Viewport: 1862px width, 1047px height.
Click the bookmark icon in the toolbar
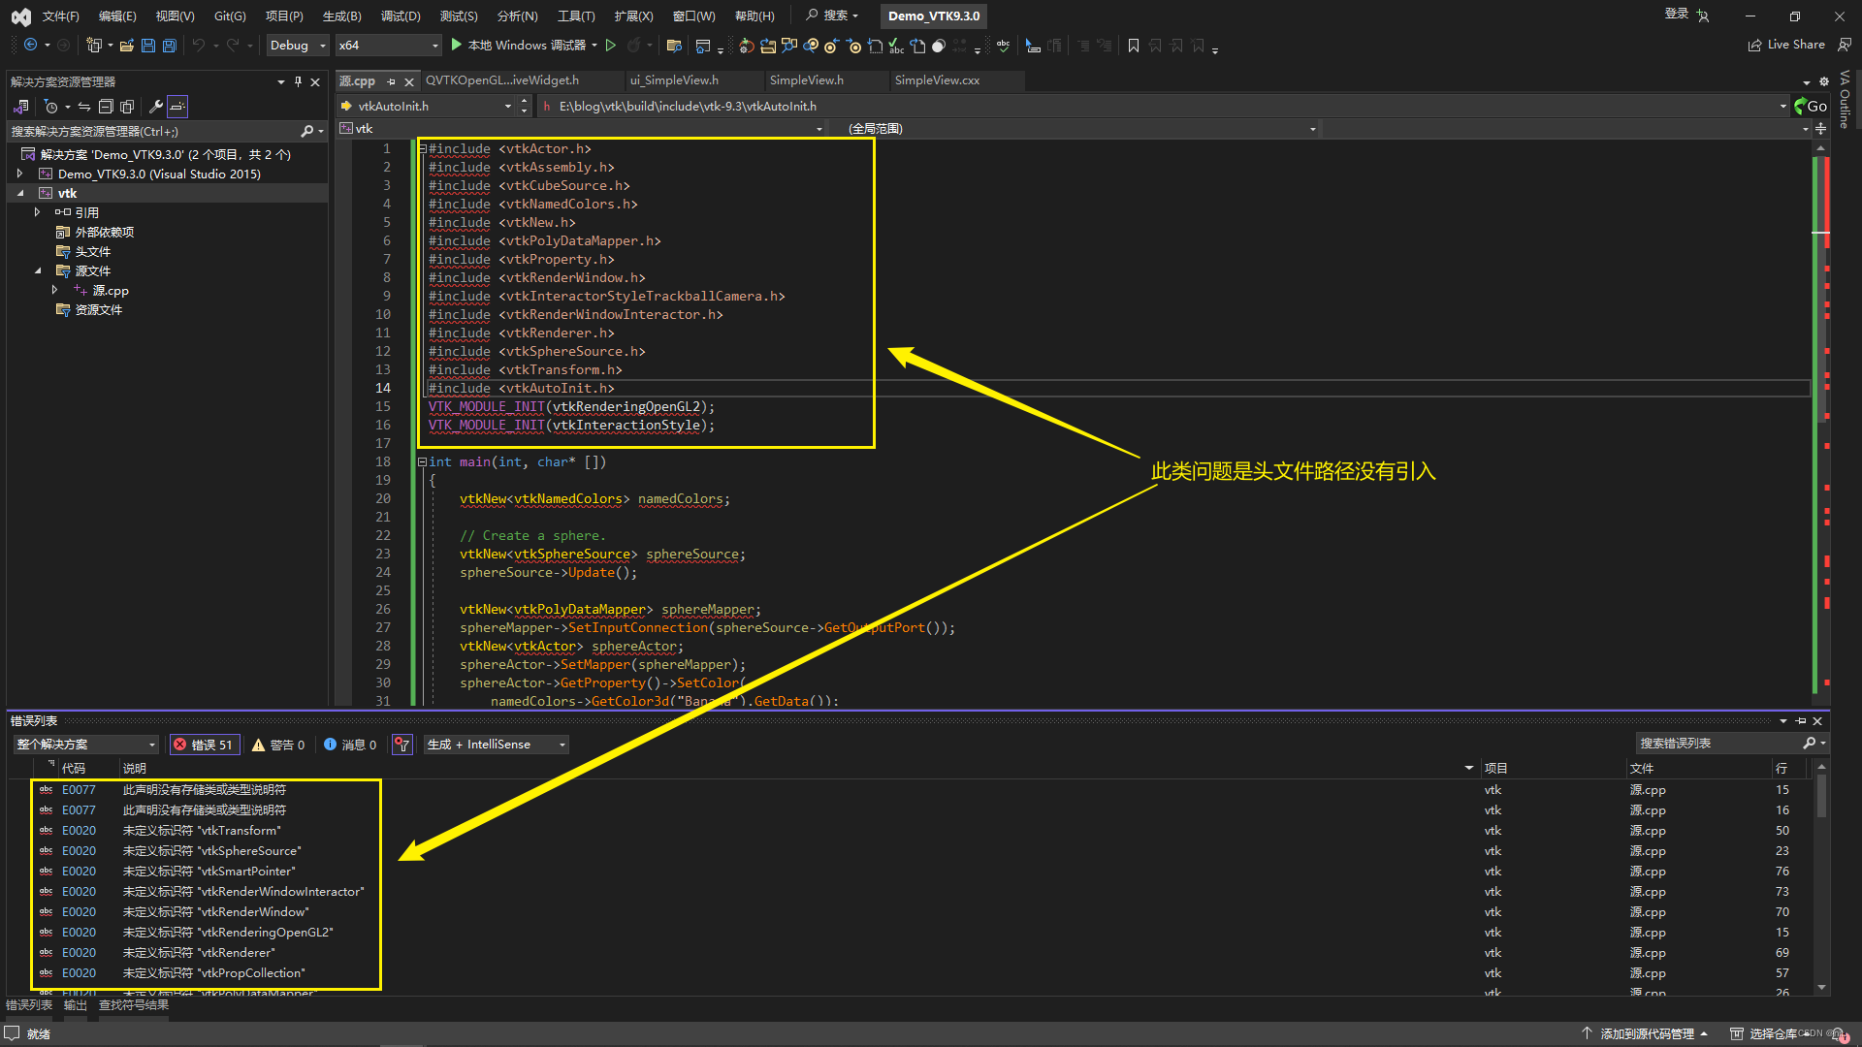pyautogui.click(x=1134, y=46)
